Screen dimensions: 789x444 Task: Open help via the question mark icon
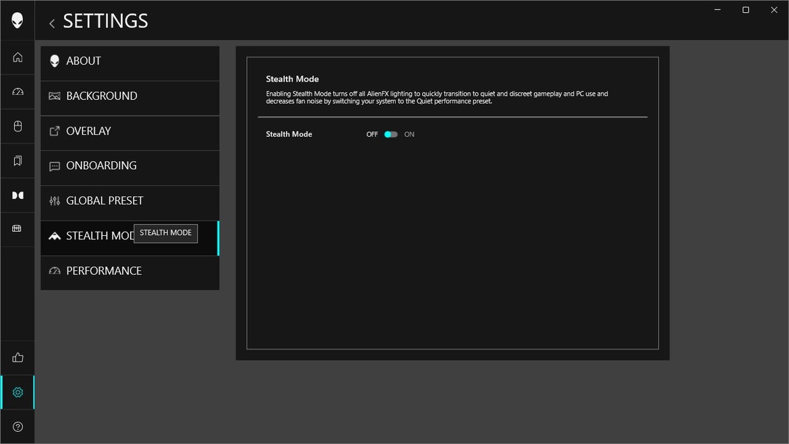pyautogui.click(x=18, y=426)
